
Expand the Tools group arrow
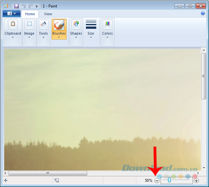coord(44,38)
